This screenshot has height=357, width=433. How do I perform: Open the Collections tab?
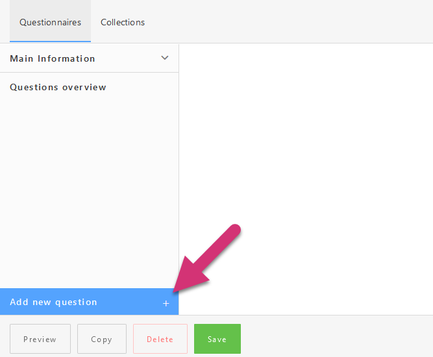point(123,22)
